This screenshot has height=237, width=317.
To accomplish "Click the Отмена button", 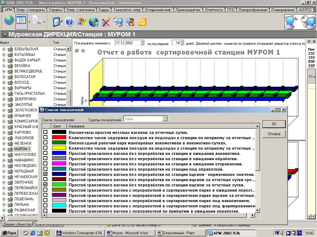I will (x=274, y=134).
